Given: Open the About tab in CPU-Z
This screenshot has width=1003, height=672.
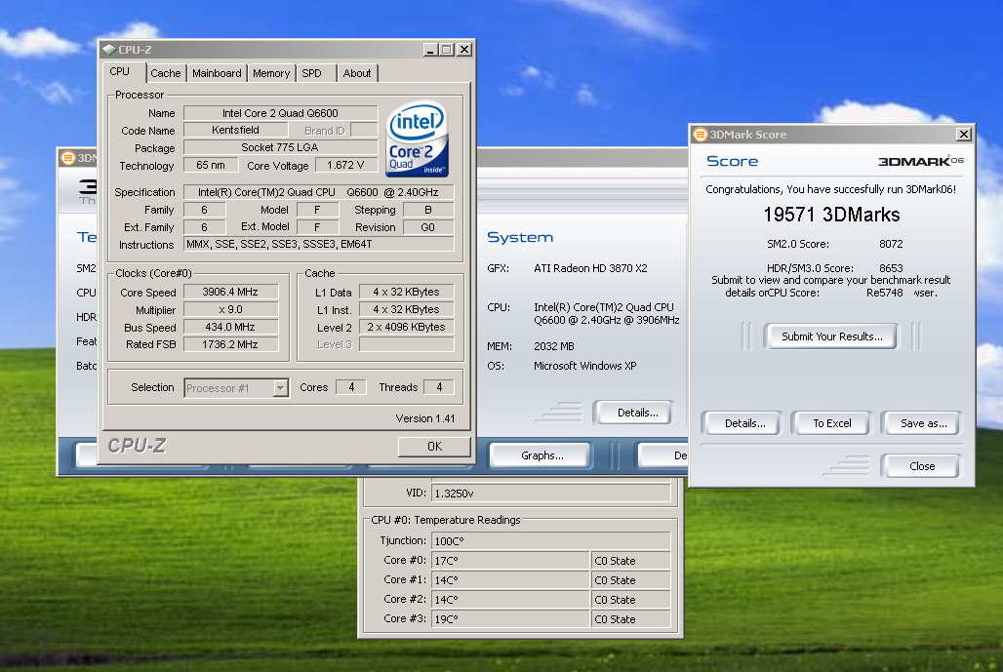Looking at the screenshot, I should (x=357, y=73).
